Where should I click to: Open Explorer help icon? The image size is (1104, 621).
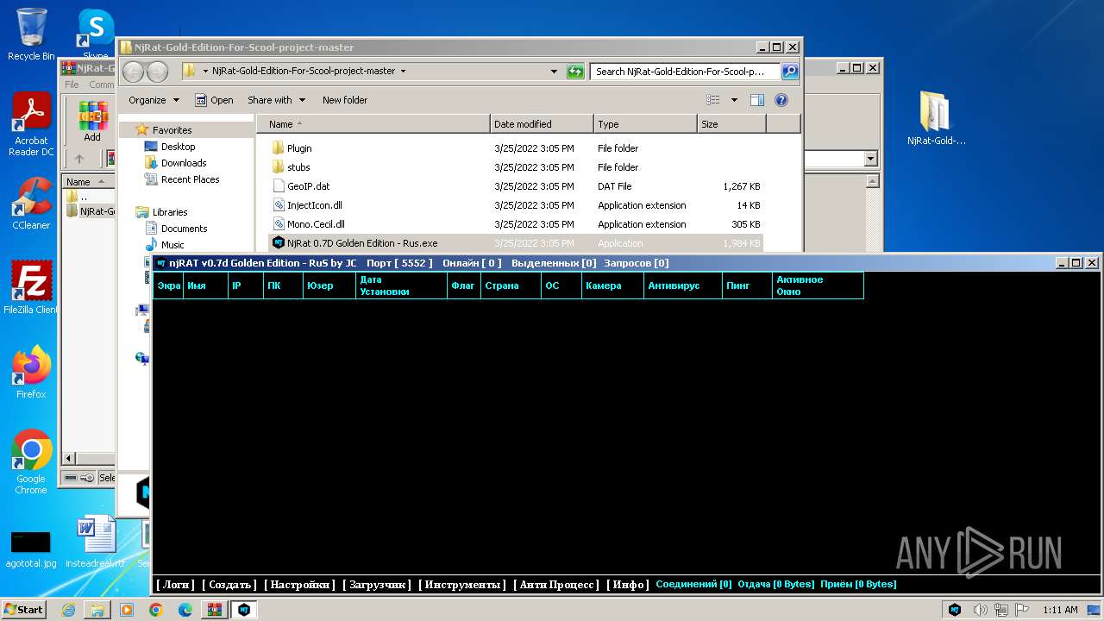(781, 100)
